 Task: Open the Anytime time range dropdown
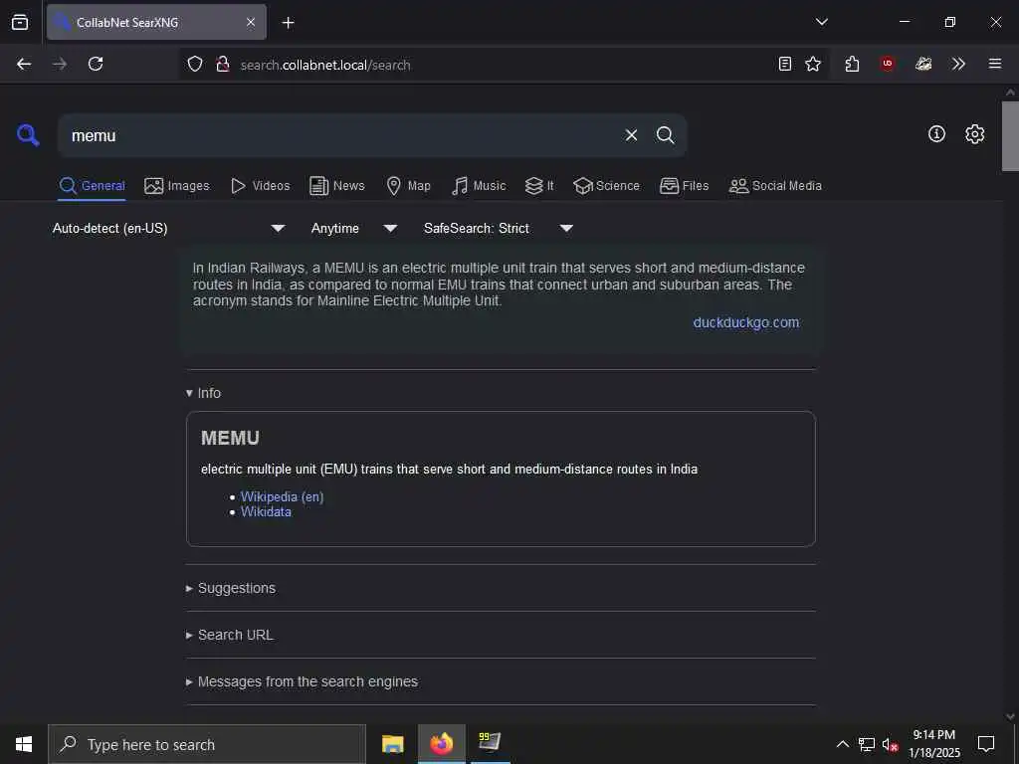[x=354, y=228]
